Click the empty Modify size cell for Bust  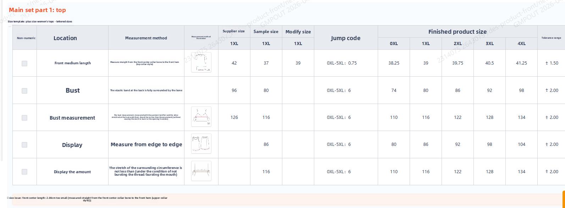[298, 91]
